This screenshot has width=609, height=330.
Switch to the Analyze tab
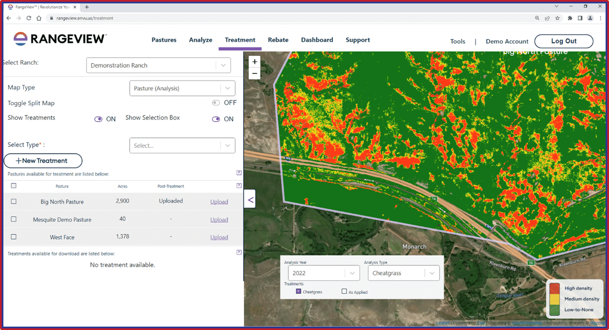[200, 40]
